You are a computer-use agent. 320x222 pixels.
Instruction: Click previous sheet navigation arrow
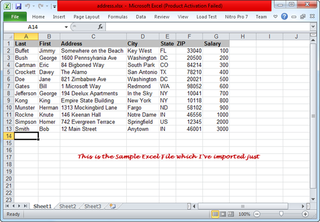click(x=13, y=206)
